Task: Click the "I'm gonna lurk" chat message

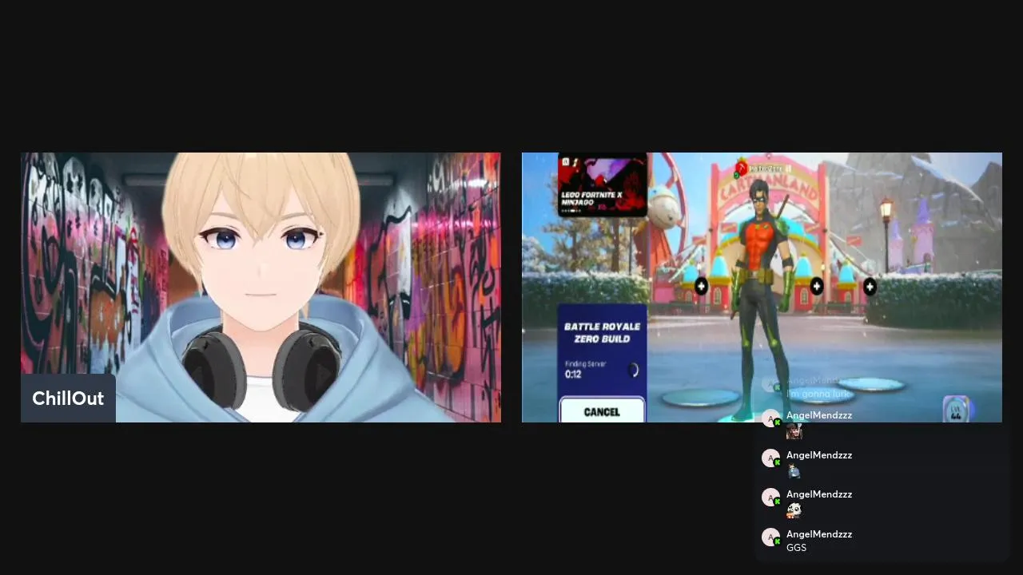Action: (816, 394)
